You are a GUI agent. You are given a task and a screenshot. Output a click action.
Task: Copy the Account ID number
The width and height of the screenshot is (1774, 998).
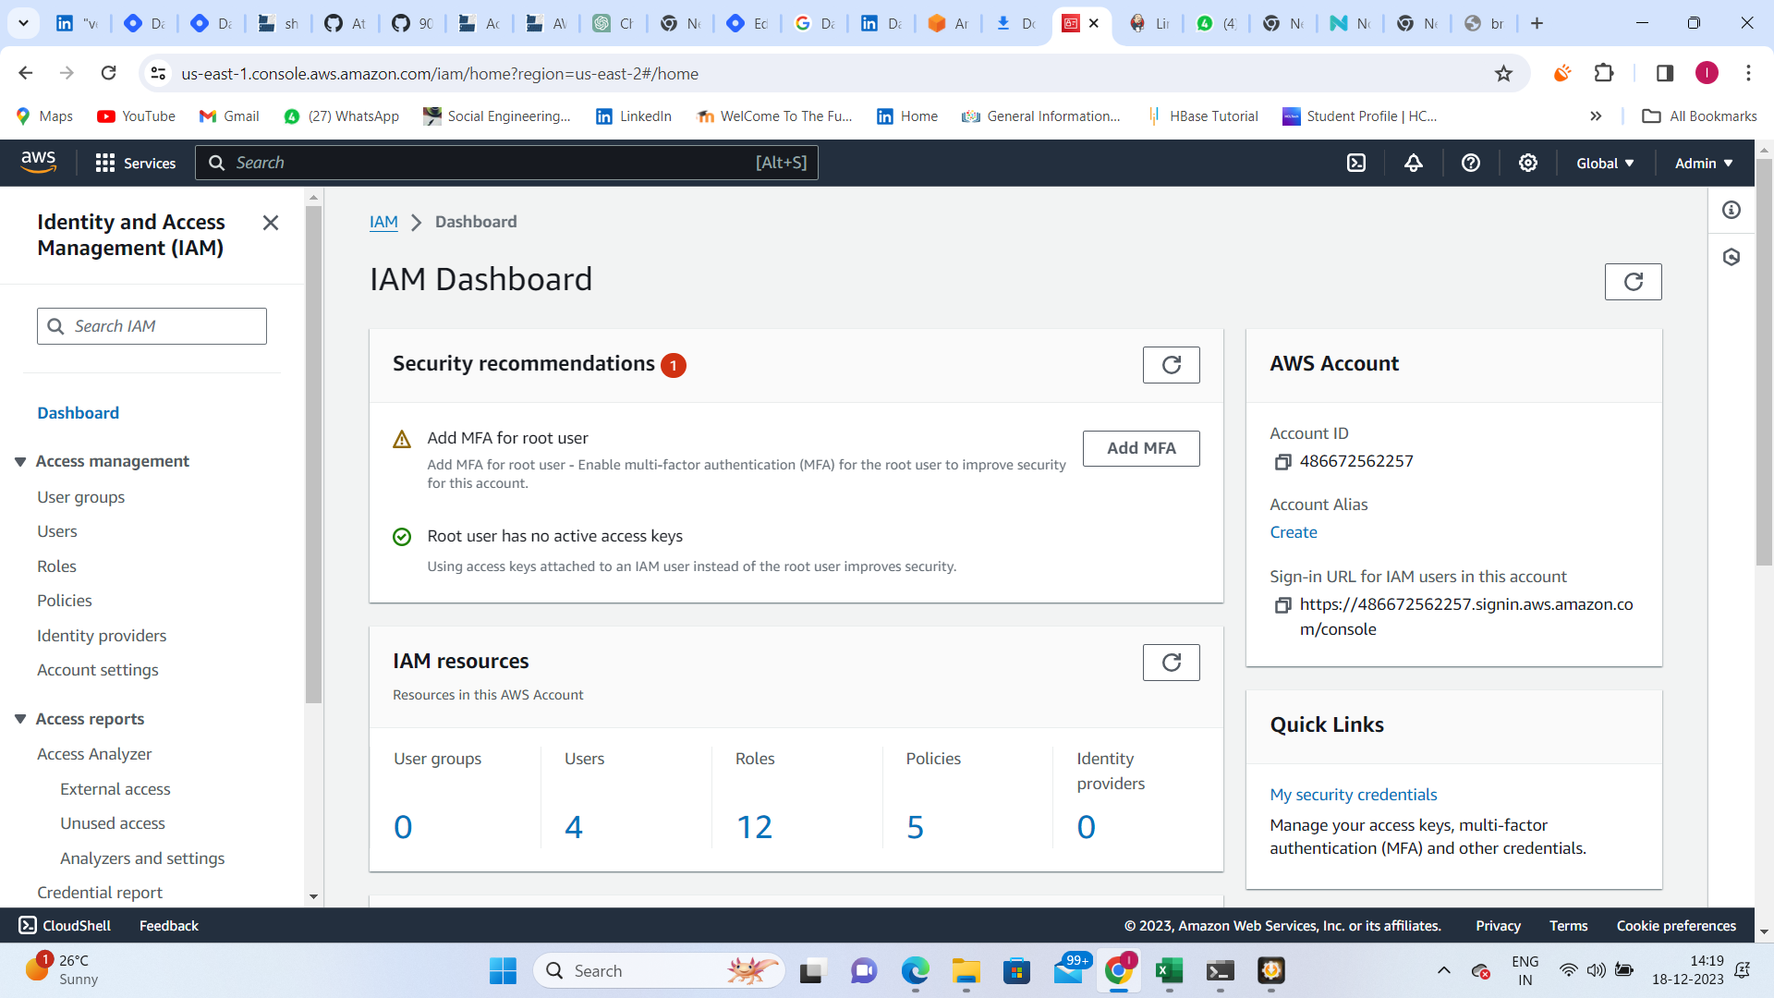(x=1282, y=462)
